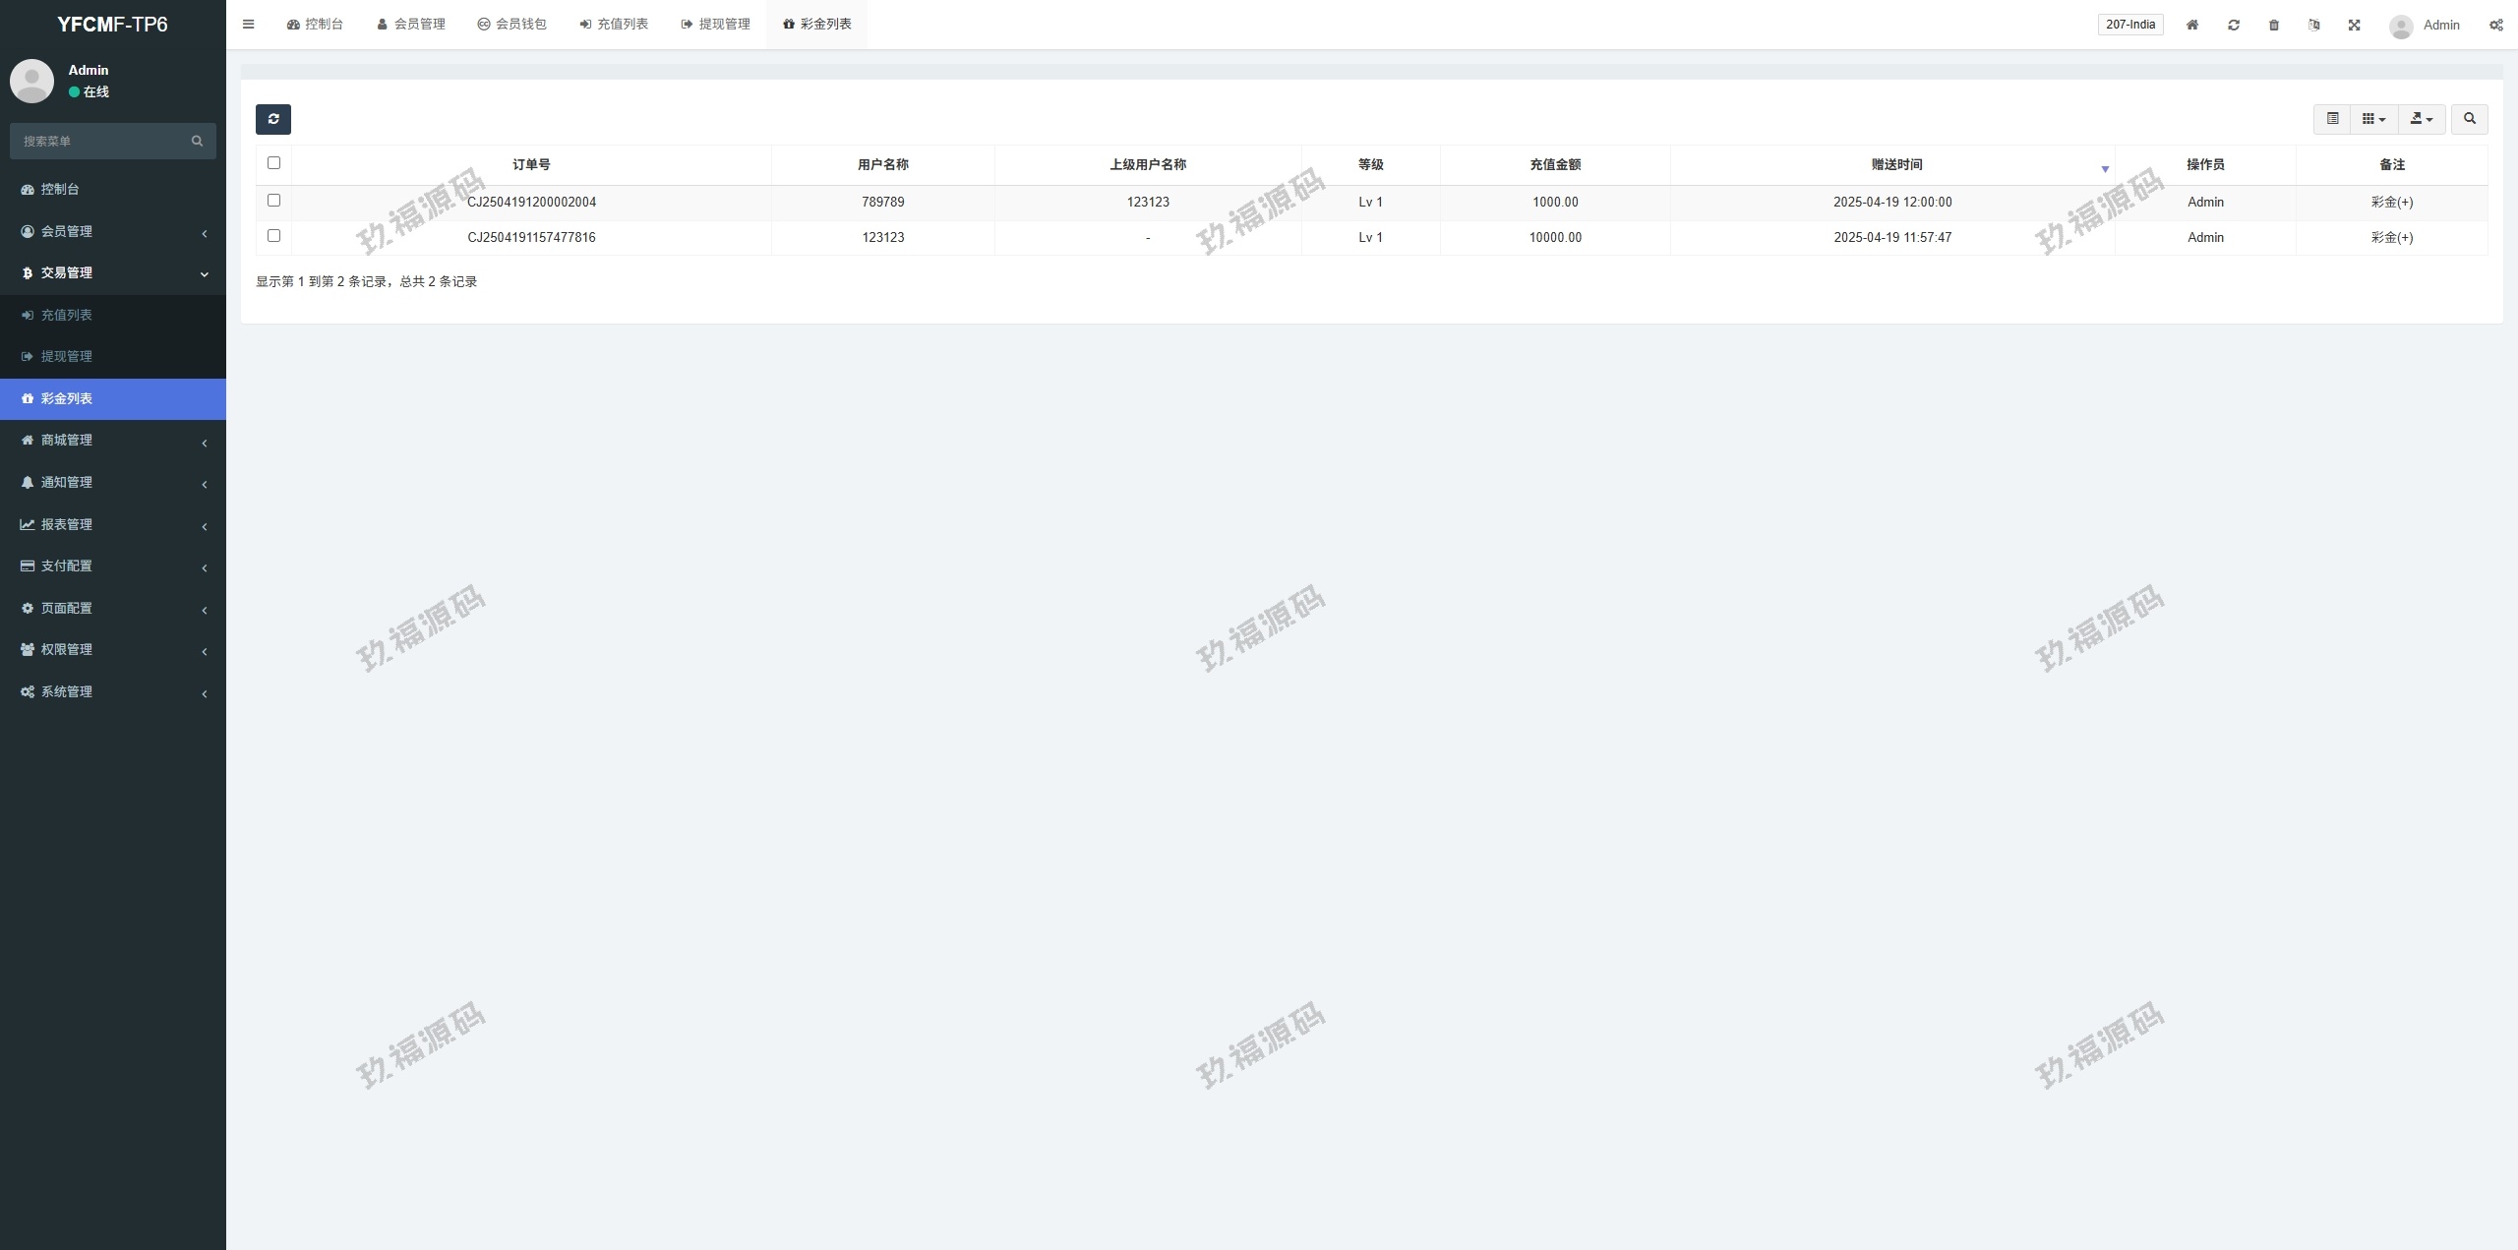Open the export data dropdown
This screenshot has height=1250, width=2518.
(x=2422, y=119)
